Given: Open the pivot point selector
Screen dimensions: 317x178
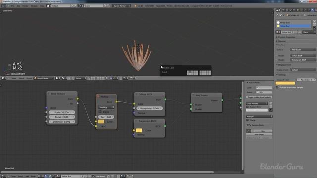Looking at the screenshot, I should (x=64, y=78).
